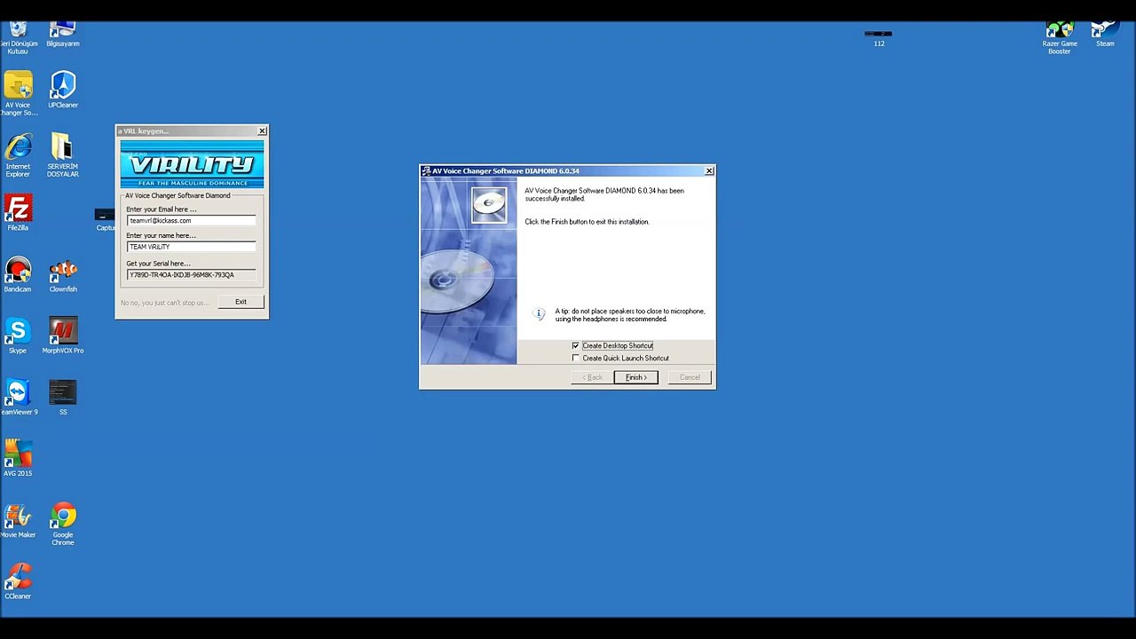Open TeamViewer 9 desktop shortcut
Screen dimensions: 1136x639
[18, 397]
